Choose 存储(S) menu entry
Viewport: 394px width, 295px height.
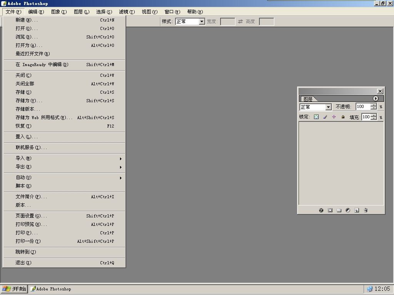coord(64,92)
